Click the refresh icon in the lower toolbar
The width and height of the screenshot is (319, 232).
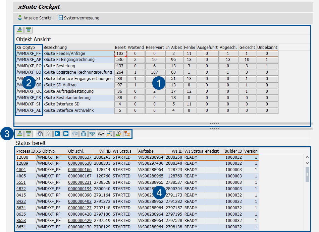click(40, 134)
